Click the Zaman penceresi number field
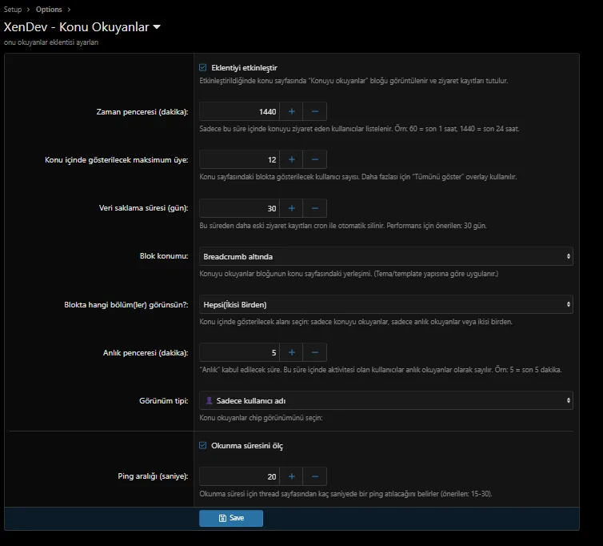 [238, 111]
